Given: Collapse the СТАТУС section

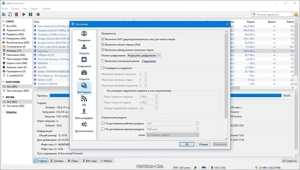Looking at the screenshot, I should click(x=4, y=22).
